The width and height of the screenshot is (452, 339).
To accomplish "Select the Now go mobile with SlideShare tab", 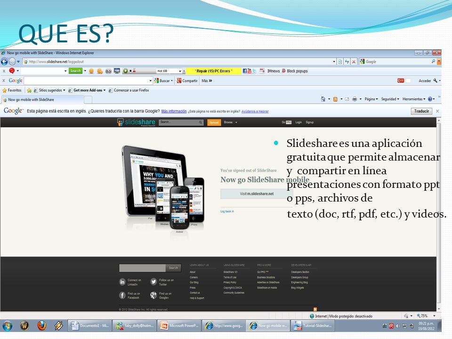I will pos(42,100).
